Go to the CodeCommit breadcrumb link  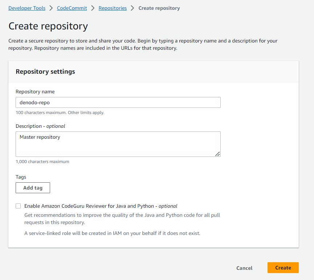point(72,8)
